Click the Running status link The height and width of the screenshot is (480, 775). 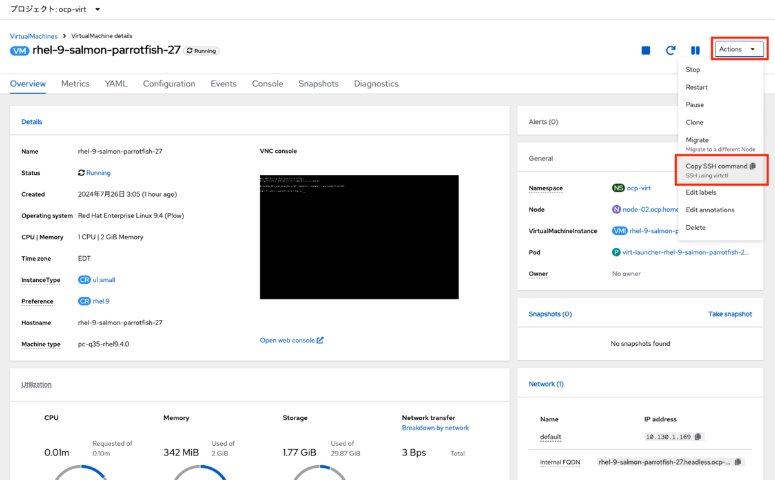pyautogui.click(x=98, y=173)
